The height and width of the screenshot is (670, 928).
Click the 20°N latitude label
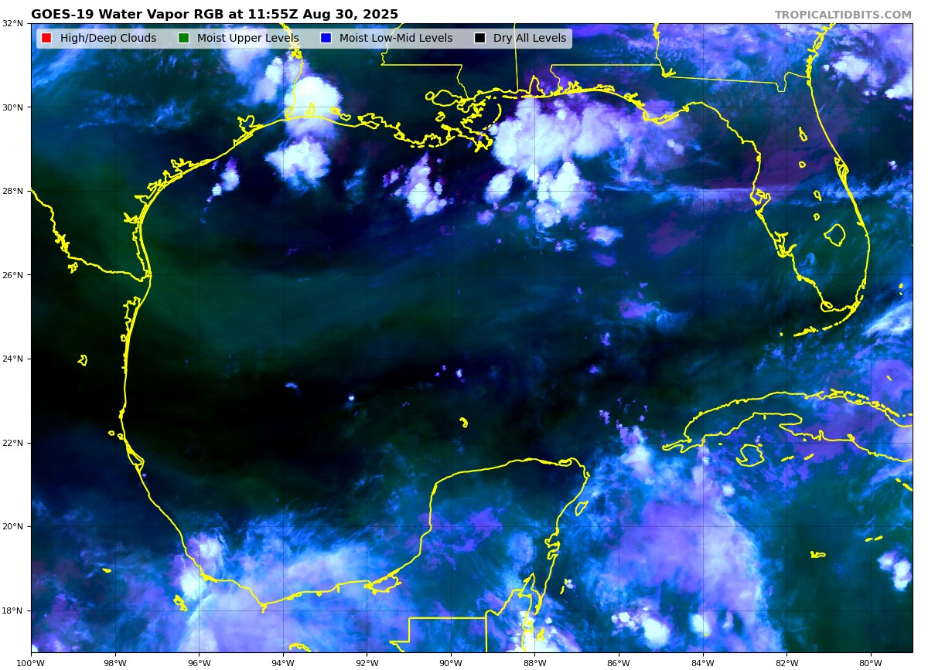14,526
